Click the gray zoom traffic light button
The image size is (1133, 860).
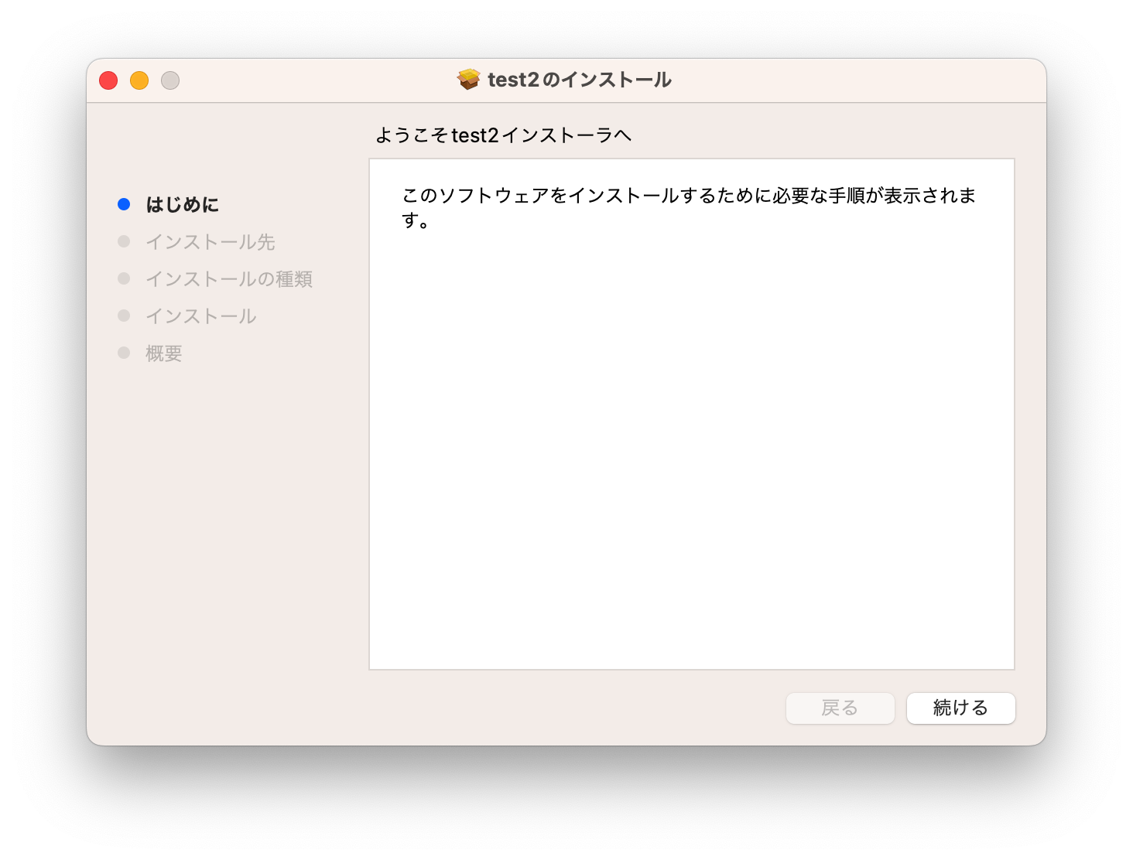tap(169, 80)
